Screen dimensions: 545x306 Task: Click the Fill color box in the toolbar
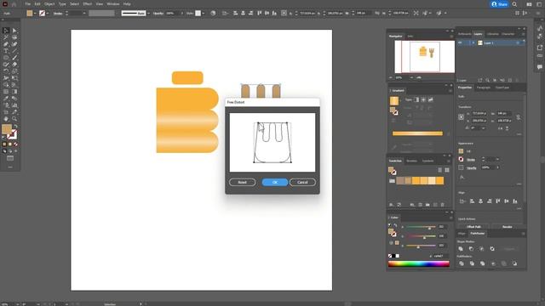pyautogui.click(x=7, y=129)
